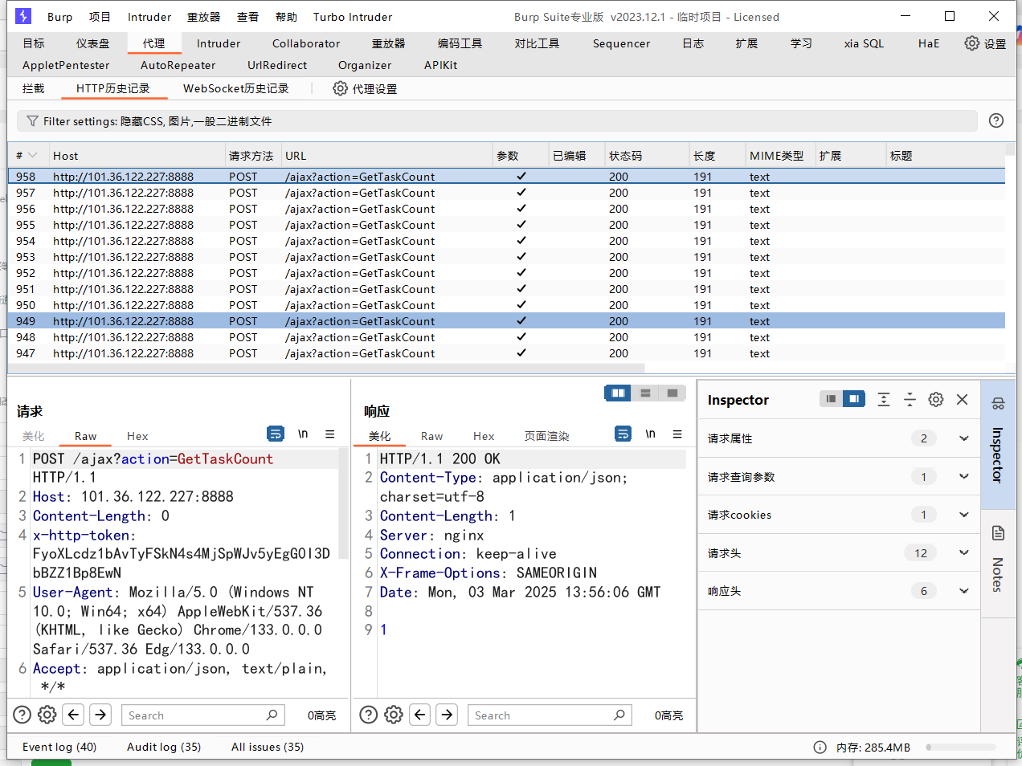Open help for the HTTP history filter
The height and width of the screenshot is (766, 1022).
pyautogui.click(x=996, y=120)
